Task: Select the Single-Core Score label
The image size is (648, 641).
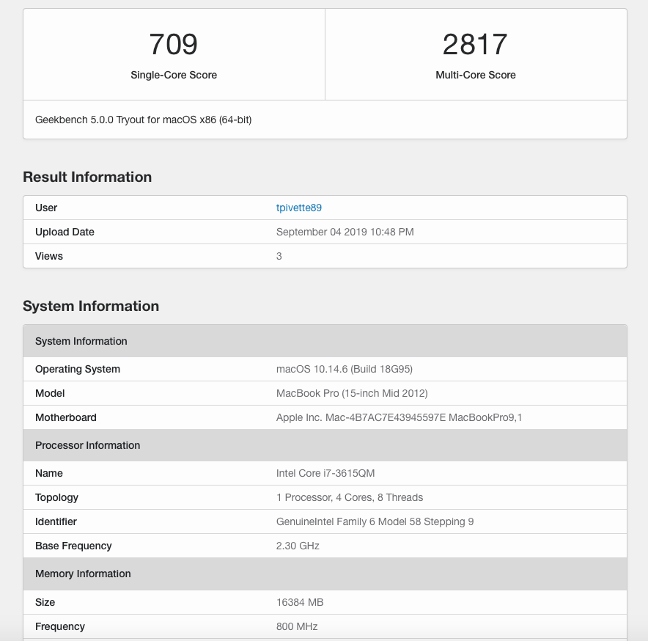Action: coord(174,75)
